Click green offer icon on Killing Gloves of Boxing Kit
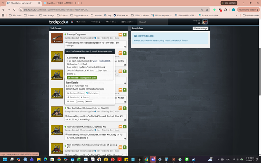Screen dimensions: 261x163 [125, 148]
